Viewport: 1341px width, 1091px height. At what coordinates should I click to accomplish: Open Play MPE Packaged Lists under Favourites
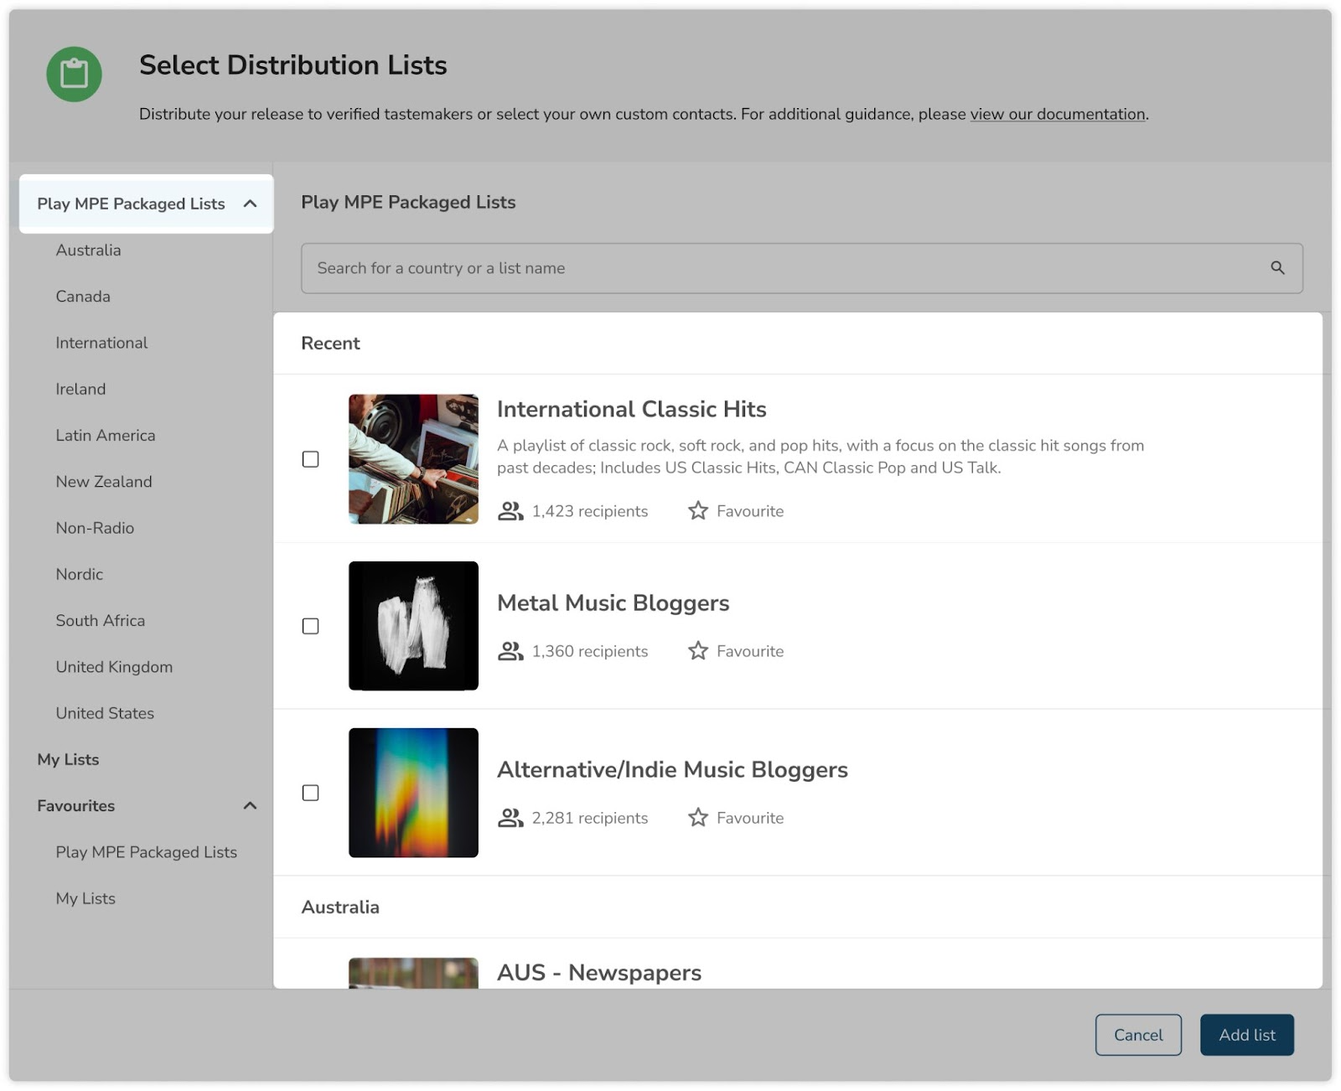click(147, 852)
